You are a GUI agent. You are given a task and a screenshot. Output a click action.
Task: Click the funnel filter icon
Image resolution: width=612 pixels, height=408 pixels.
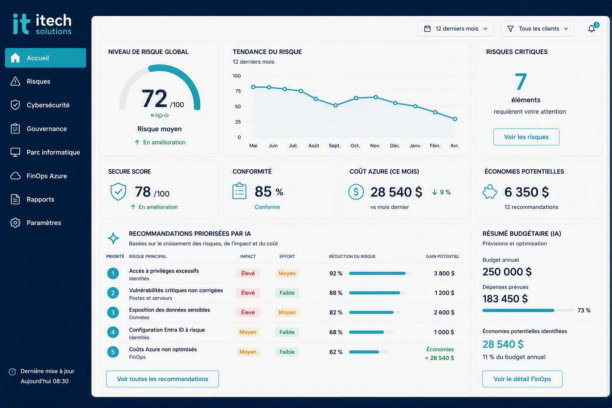510,29
